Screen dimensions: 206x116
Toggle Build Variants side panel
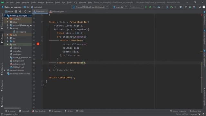[x=2, y=69]
